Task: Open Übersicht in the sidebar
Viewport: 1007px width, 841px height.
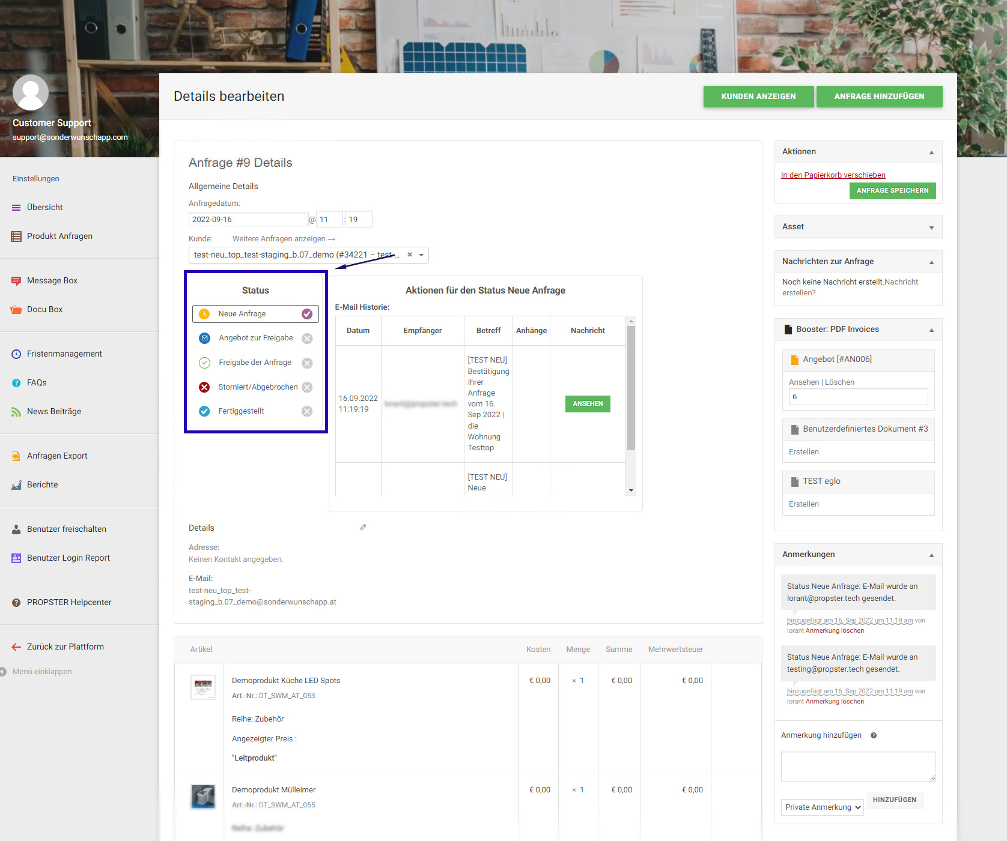Action: point(44,207)
